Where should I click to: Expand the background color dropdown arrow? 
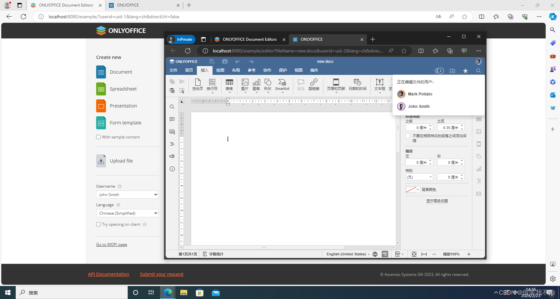tap(418, 190)
